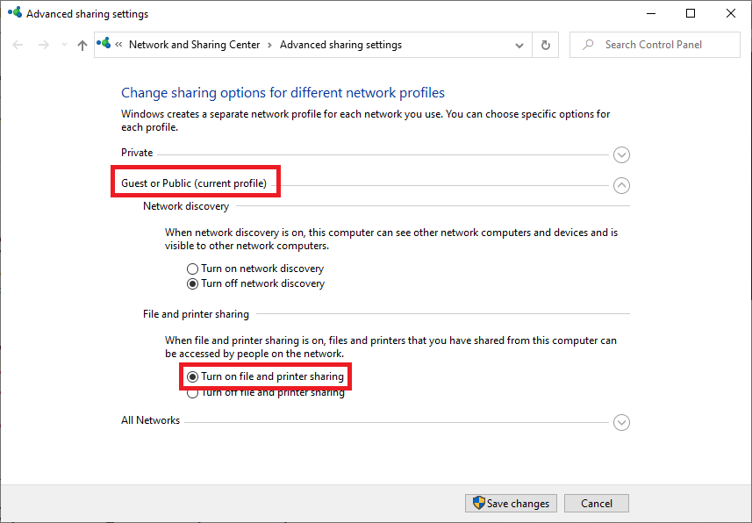Screen dimensions: 752x523
Task: Click the Change sharing options heading
Action: (x=283, y=93)
